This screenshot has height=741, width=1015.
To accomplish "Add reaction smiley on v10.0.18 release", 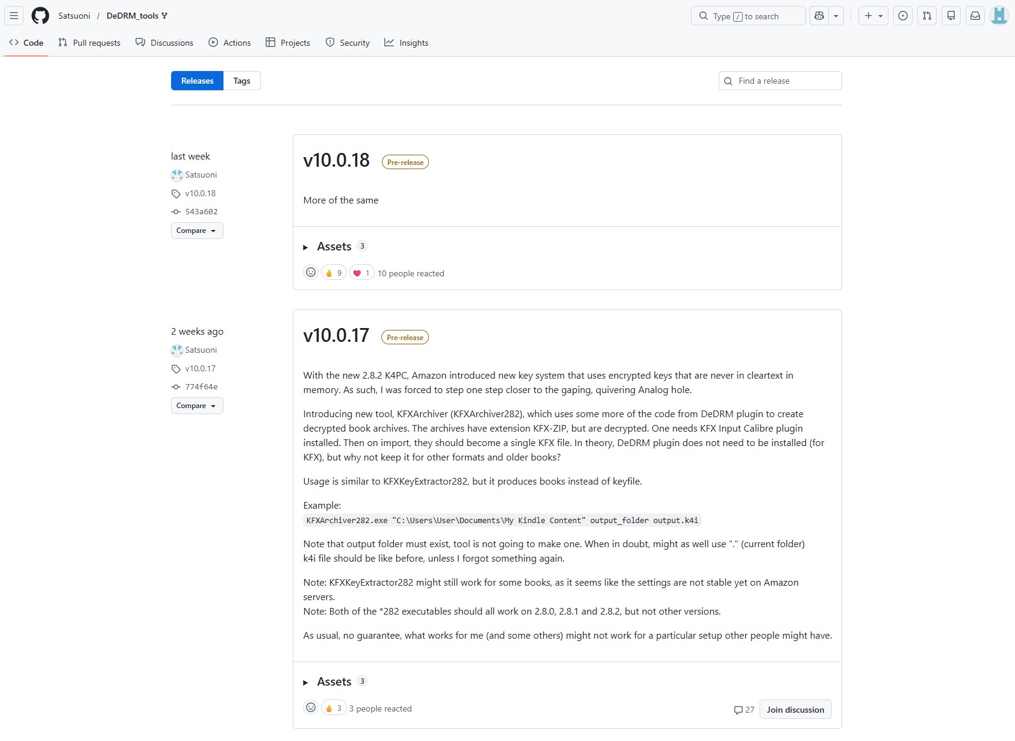I will [311, 273].
